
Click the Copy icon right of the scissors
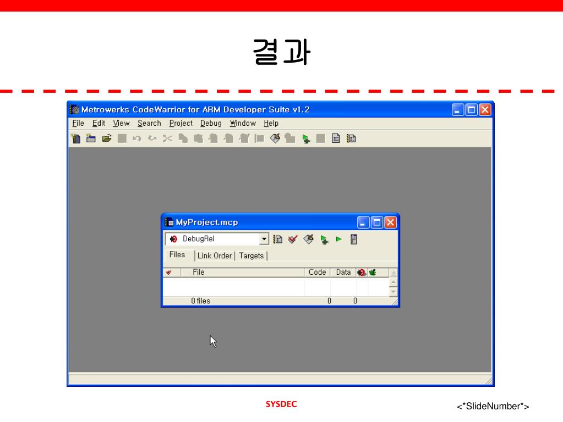pos(183,138)
